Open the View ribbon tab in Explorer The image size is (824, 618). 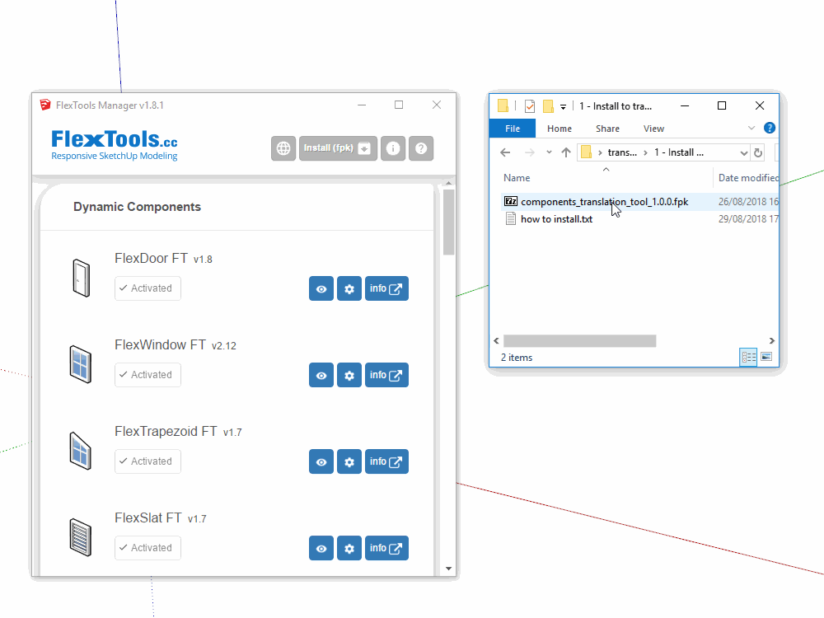pos(653,129)
